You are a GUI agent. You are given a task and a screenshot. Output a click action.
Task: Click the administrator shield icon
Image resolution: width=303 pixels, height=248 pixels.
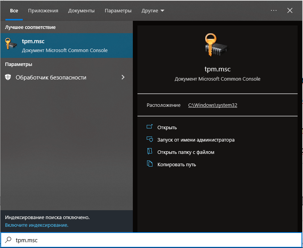[x=149, y=139]
